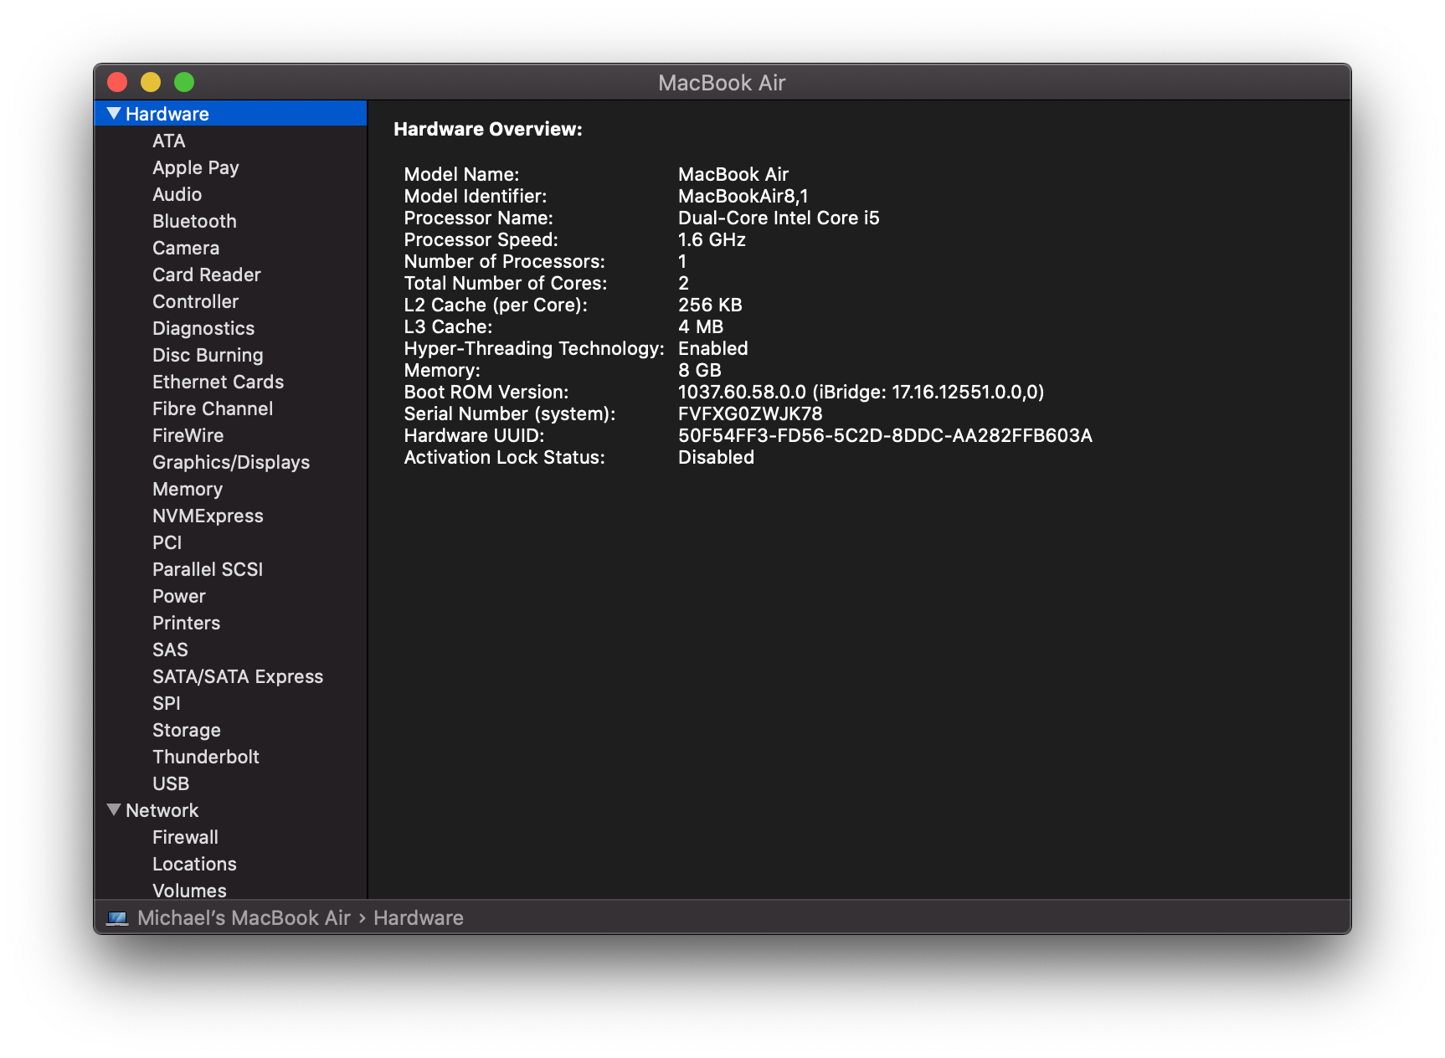Select Fibre Channel entry
1445x1058 pixels.
(x=213, y=408)
